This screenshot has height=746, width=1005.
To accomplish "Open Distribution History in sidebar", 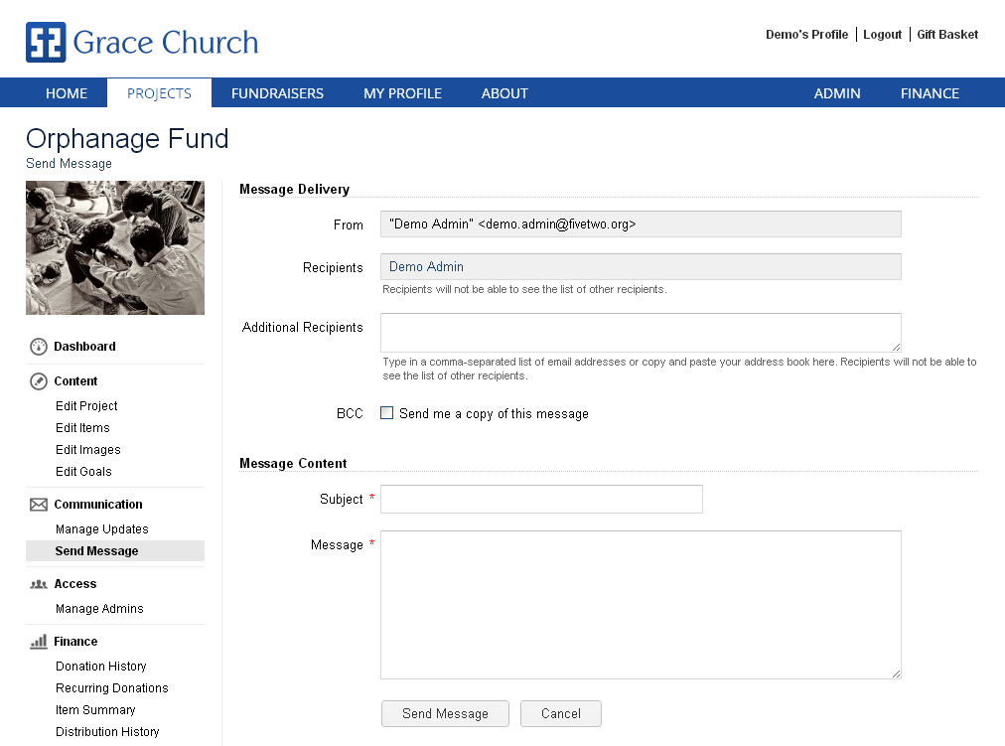I will (x=107, y=731).
